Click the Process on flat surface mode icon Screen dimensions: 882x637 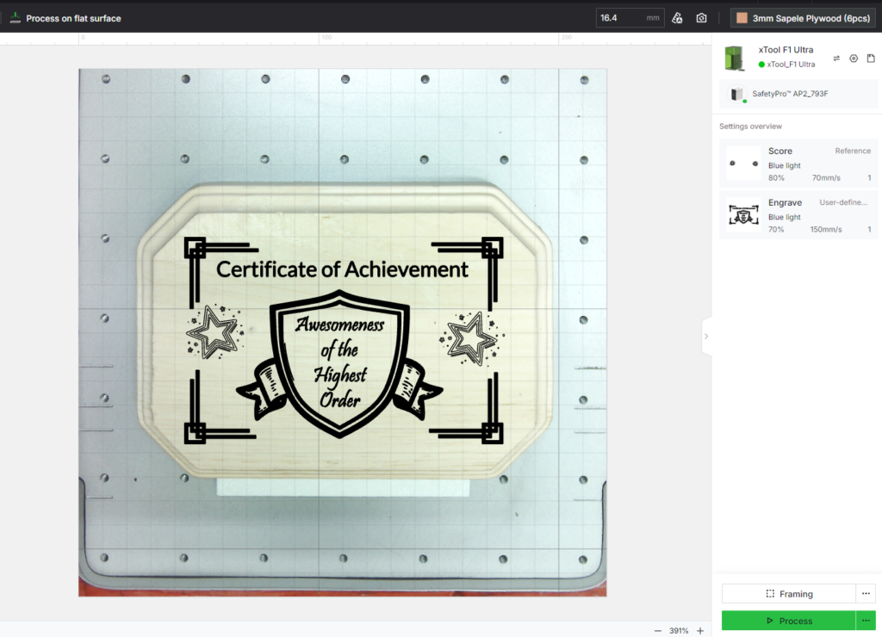pyautogui.click(x=16, y=18)
